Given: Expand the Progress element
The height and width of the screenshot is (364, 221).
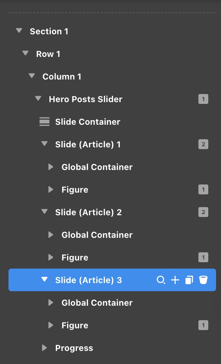Looking at the screenshot, I should coord(44,348).
